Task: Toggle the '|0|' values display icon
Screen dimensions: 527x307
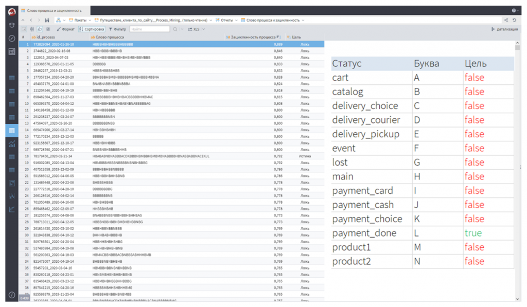Action: pos(48,29)
